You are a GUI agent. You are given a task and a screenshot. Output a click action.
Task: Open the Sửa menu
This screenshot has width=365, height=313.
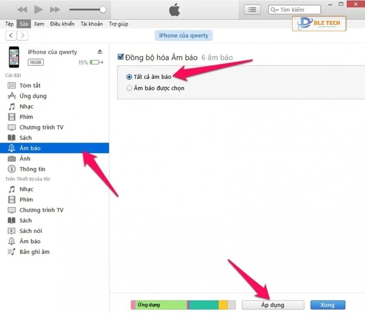(23, 24)
